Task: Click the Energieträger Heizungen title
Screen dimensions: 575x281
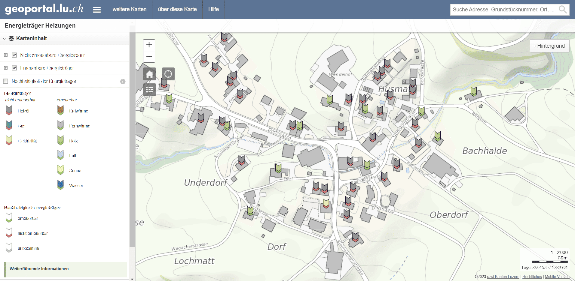Action: click(40, 25)
